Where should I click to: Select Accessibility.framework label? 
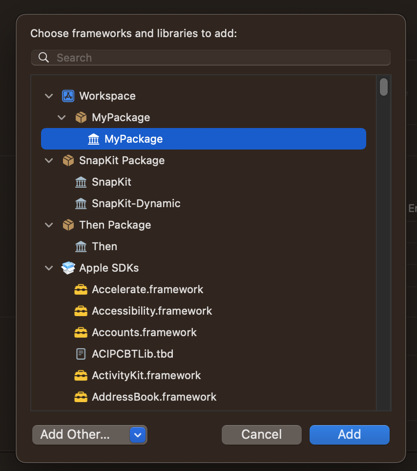(152, 311)
